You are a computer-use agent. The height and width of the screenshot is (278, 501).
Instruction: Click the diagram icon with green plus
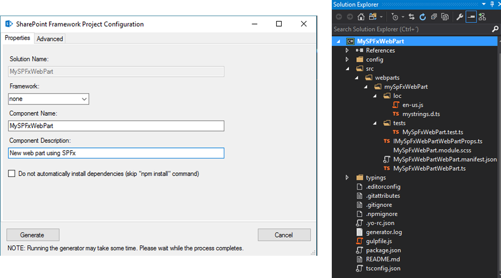point(482,17)
